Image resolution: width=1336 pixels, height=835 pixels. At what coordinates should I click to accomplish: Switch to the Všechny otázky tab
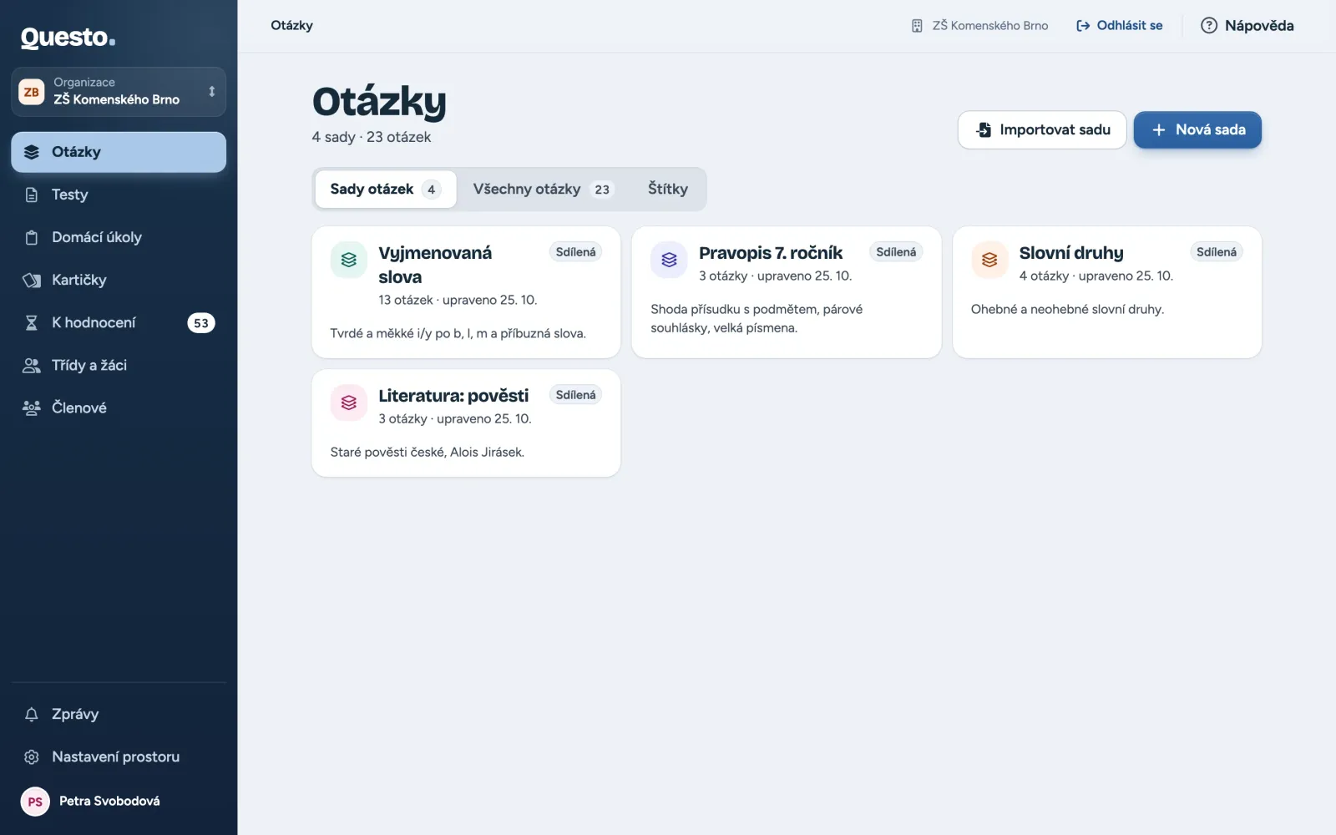tap(544, 190)
